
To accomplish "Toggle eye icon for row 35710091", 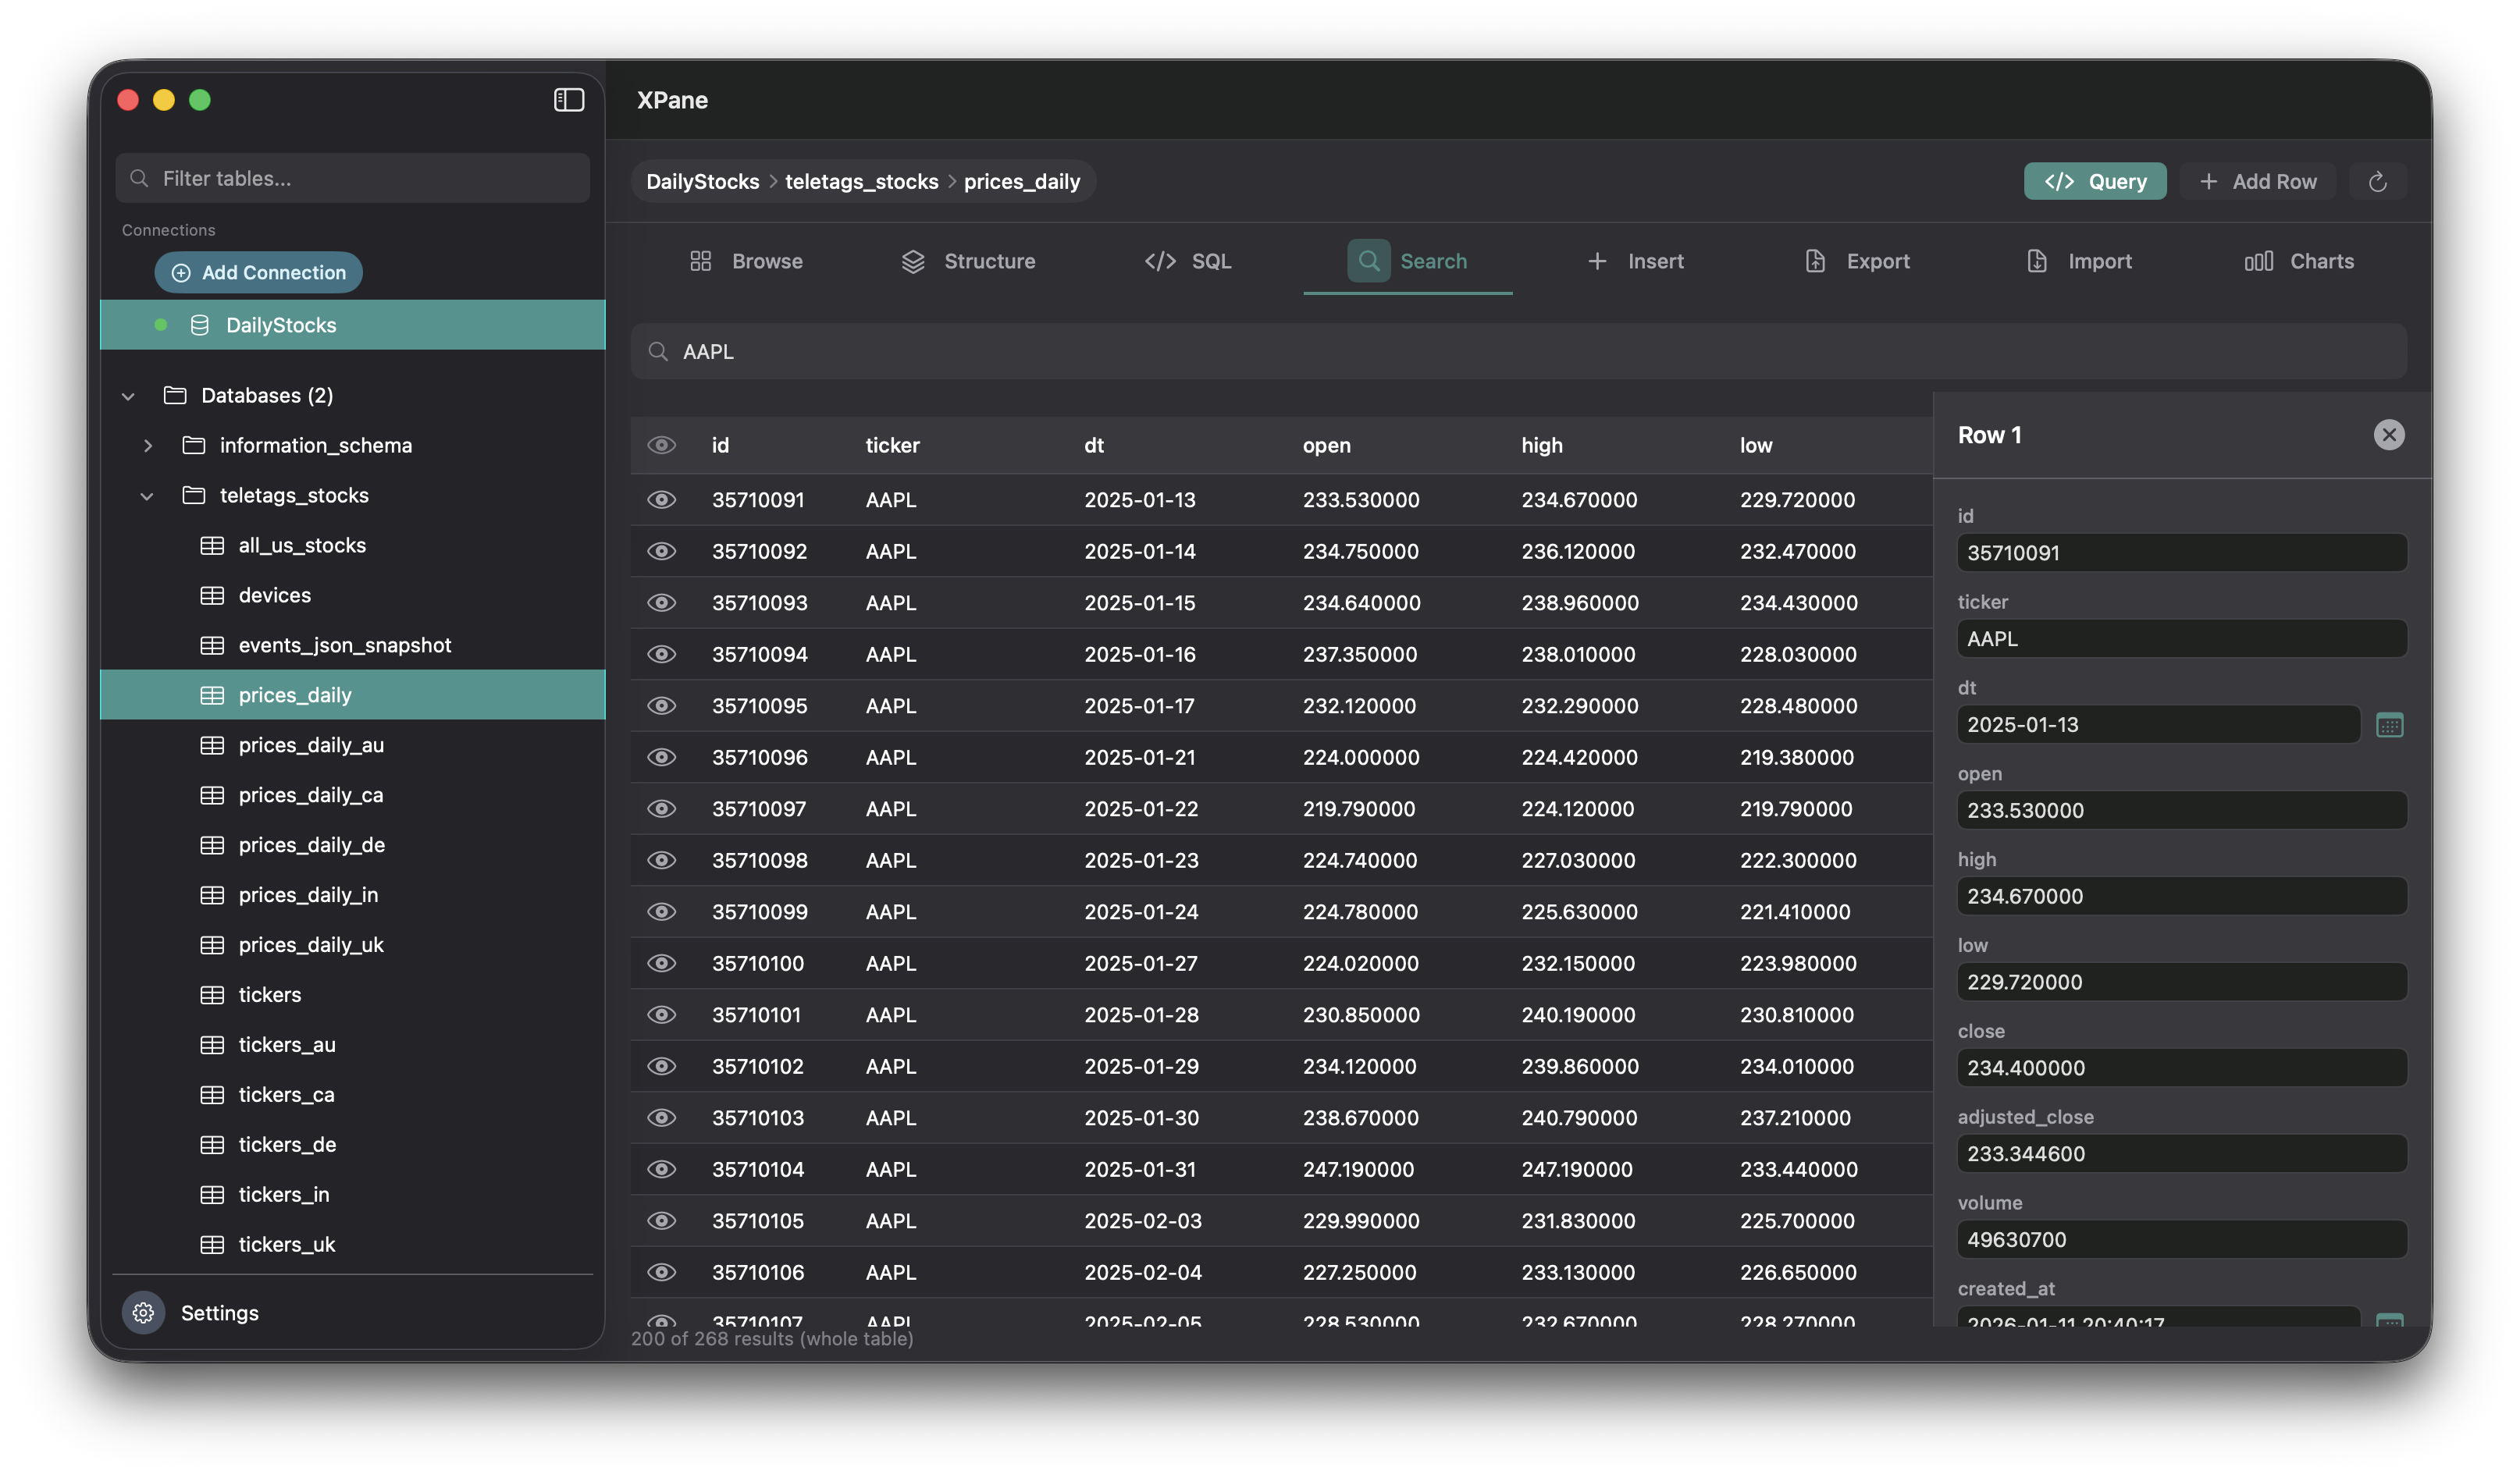I will [661, 499].
